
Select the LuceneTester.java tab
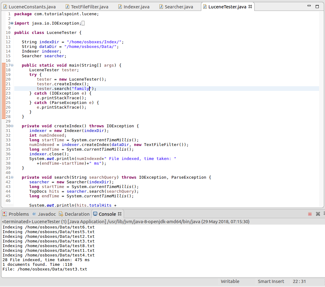point(227,7)
